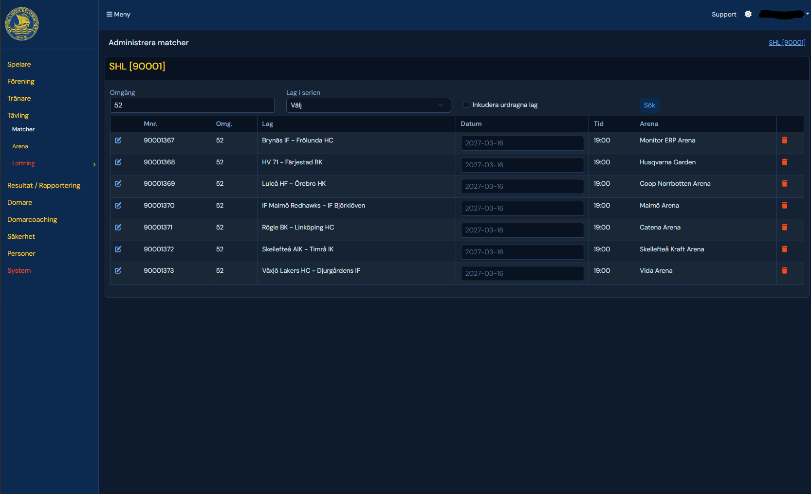Edit match 90001369 Luleå HF – Örebro HK
This screenshot has height=494, width=811.
point(118,183)
